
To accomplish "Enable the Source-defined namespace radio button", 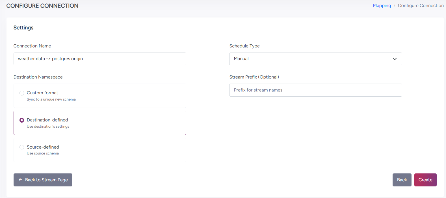I will (22, 147).
